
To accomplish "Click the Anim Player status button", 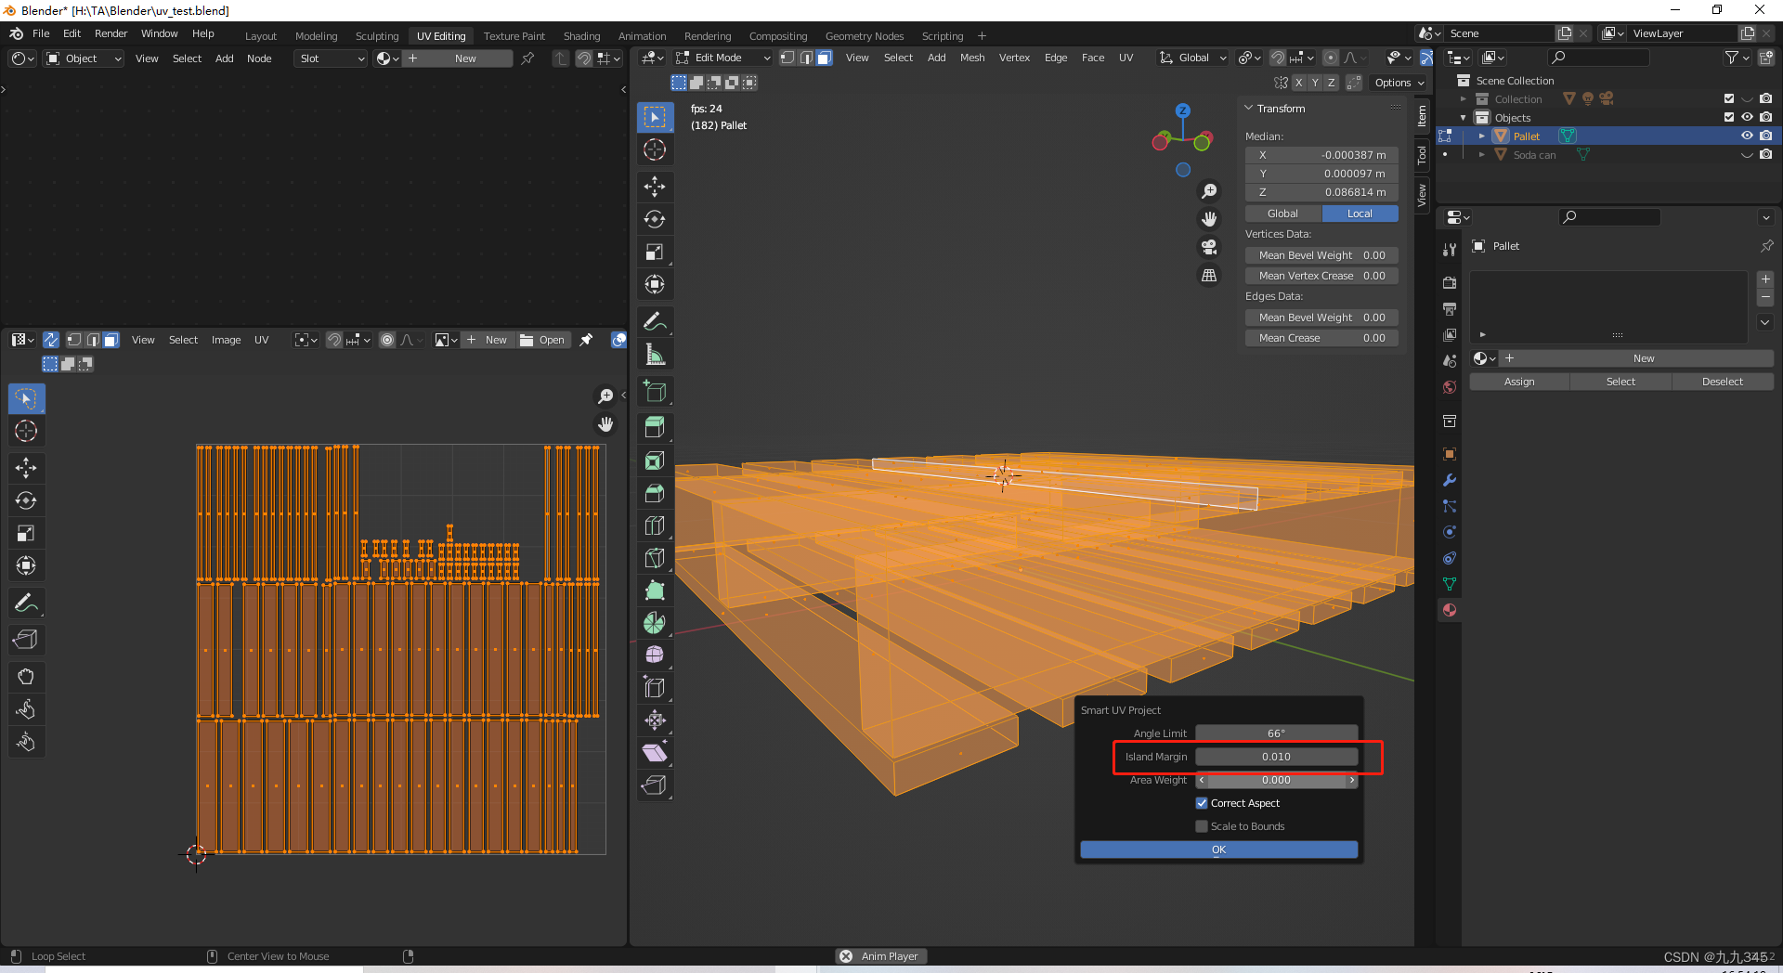I will coord(880,956).
